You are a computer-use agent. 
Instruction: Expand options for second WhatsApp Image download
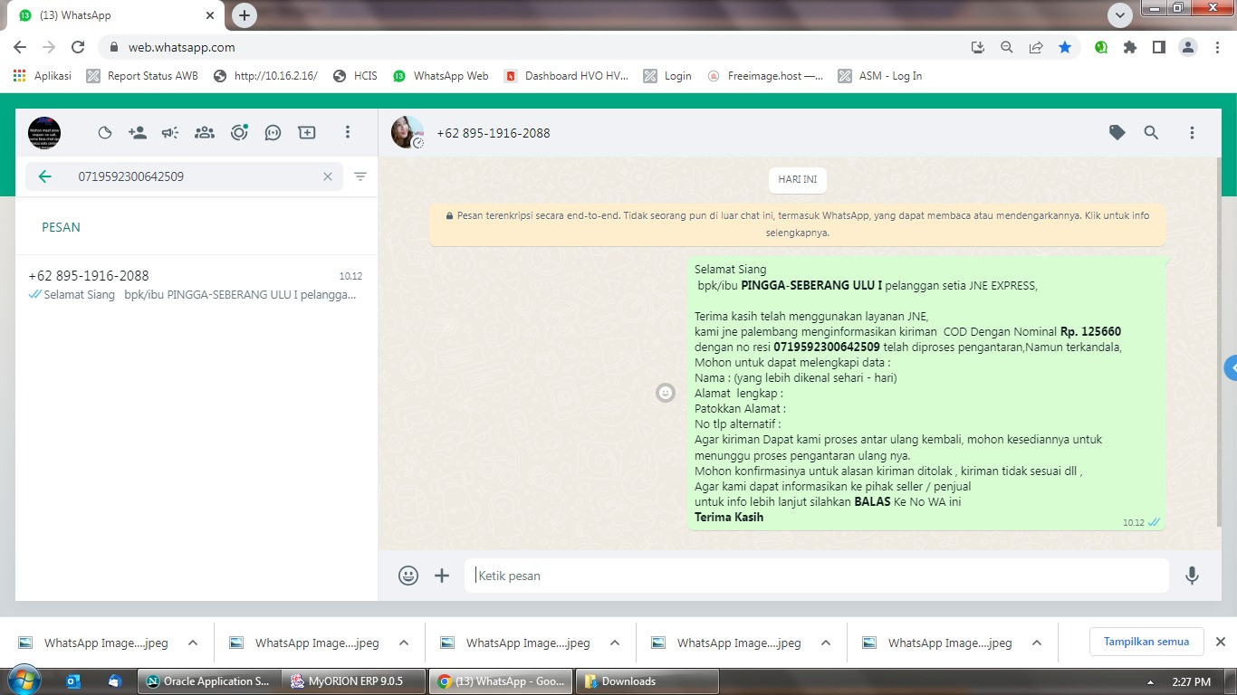pyautogui.click(x=404, y=643)
